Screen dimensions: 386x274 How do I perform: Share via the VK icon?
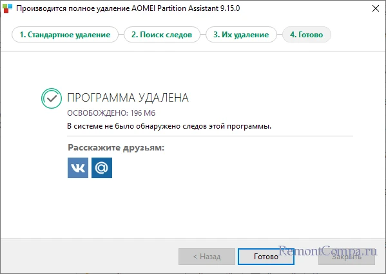tap(78, 168)
